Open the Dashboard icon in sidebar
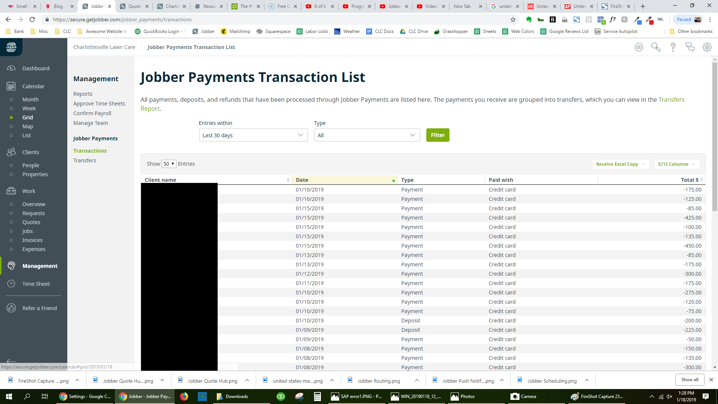 pyautogui.click(x=11, y=68)
